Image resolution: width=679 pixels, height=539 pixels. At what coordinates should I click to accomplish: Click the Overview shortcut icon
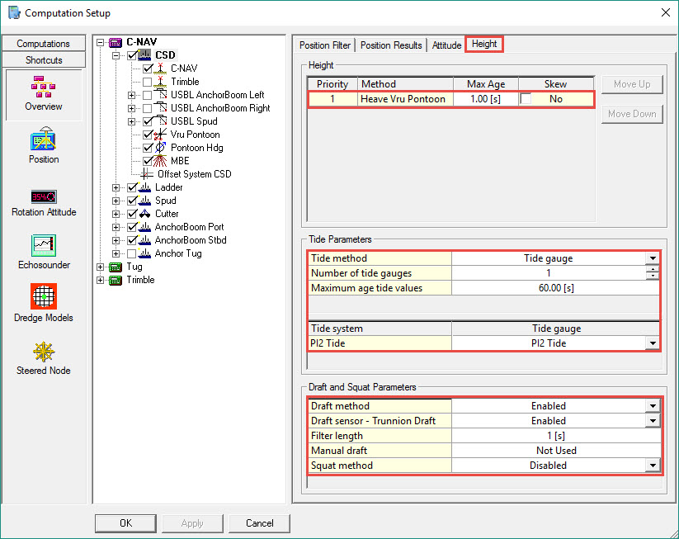pyautogui.click(x=44, y=87)
